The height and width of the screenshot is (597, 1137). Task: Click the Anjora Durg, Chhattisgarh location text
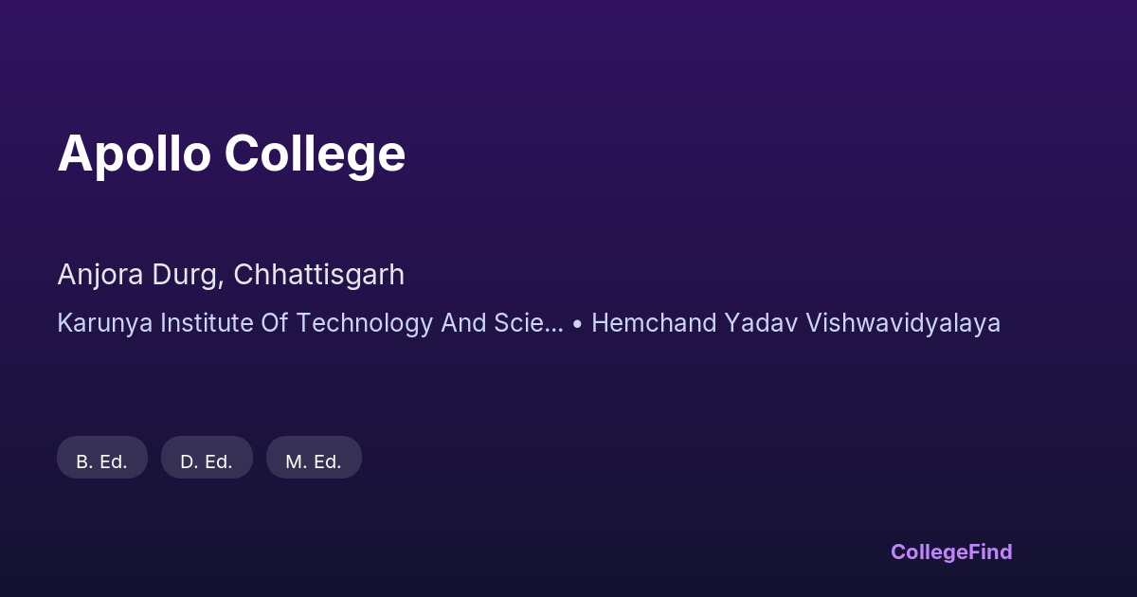(231, 275)
